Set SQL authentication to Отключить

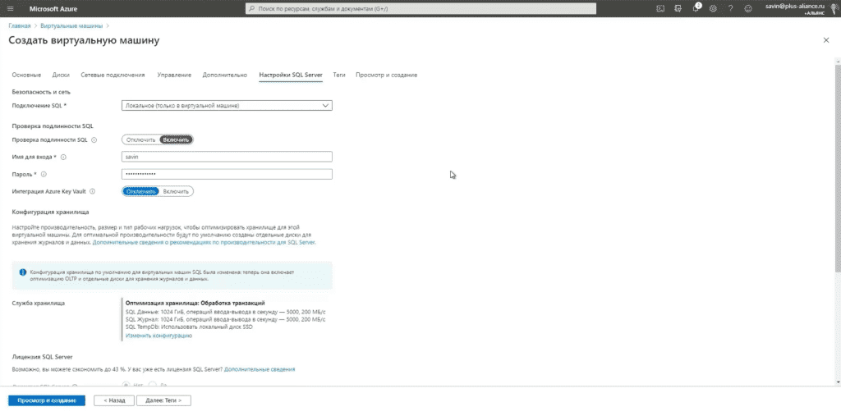[x=141, y=140]
